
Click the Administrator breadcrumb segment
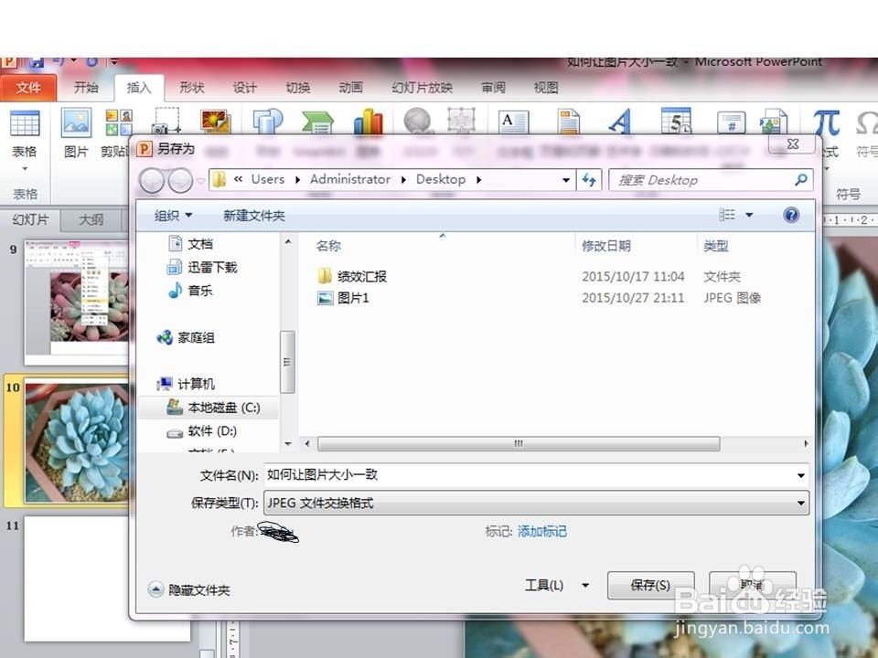pos(350,180)
